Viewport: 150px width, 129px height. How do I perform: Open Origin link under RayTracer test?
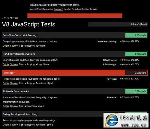point(6,83)
